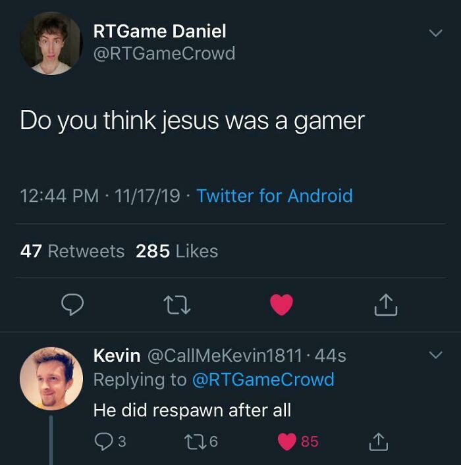Unlike the main tweet heart

point(281,304)
